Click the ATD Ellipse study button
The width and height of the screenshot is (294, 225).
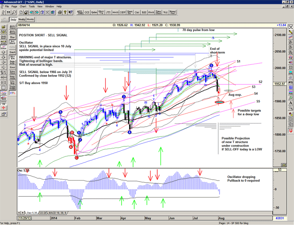pos(80,13)
